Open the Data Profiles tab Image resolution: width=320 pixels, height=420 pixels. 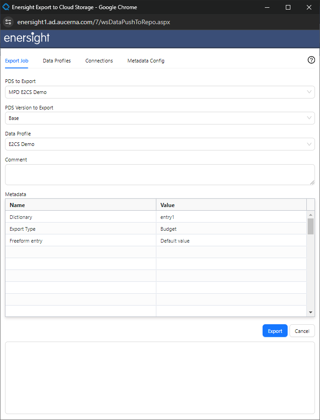click(57, 61)
